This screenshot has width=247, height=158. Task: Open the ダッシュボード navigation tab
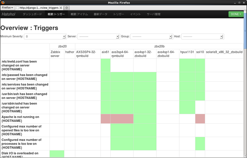click(32, 14)
